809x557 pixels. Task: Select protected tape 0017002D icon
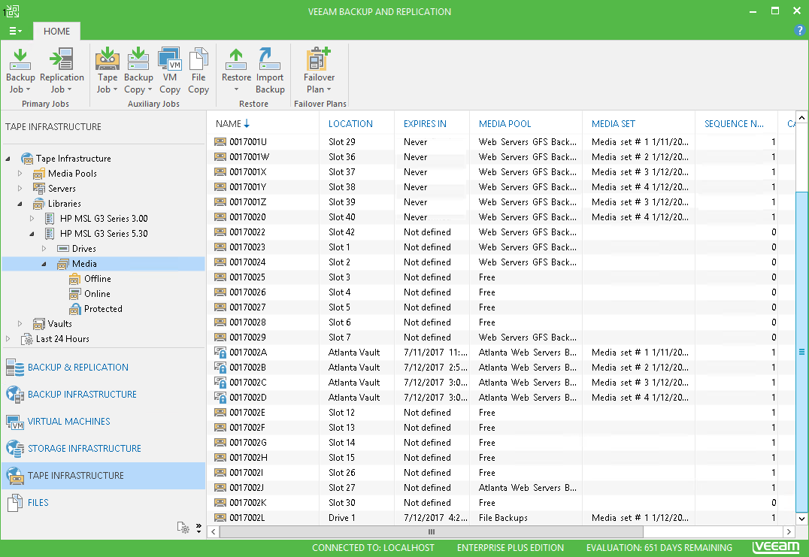click(220, 398)
